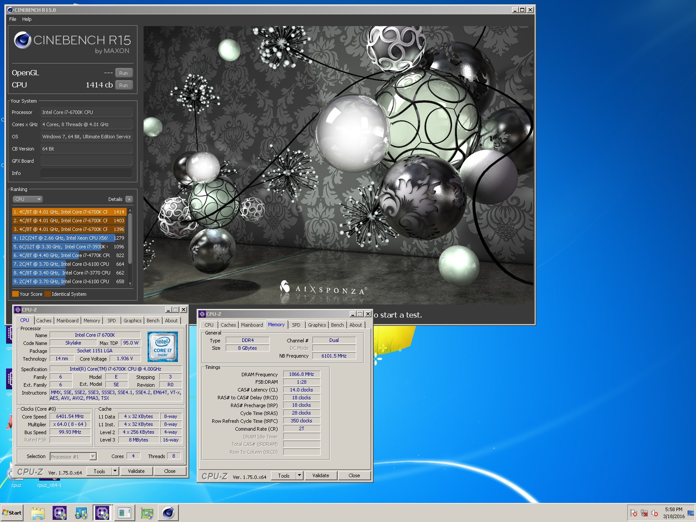Open Mainboard tab in CPU-Z processor window
This screenshot has width=696, height=522.
click(67, 321)
